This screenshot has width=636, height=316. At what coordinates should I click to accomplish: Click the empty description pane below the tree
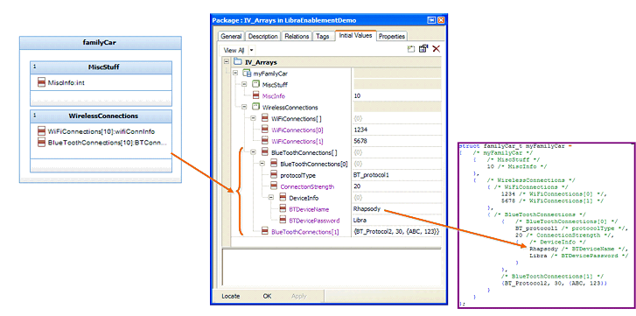point(331,268)
